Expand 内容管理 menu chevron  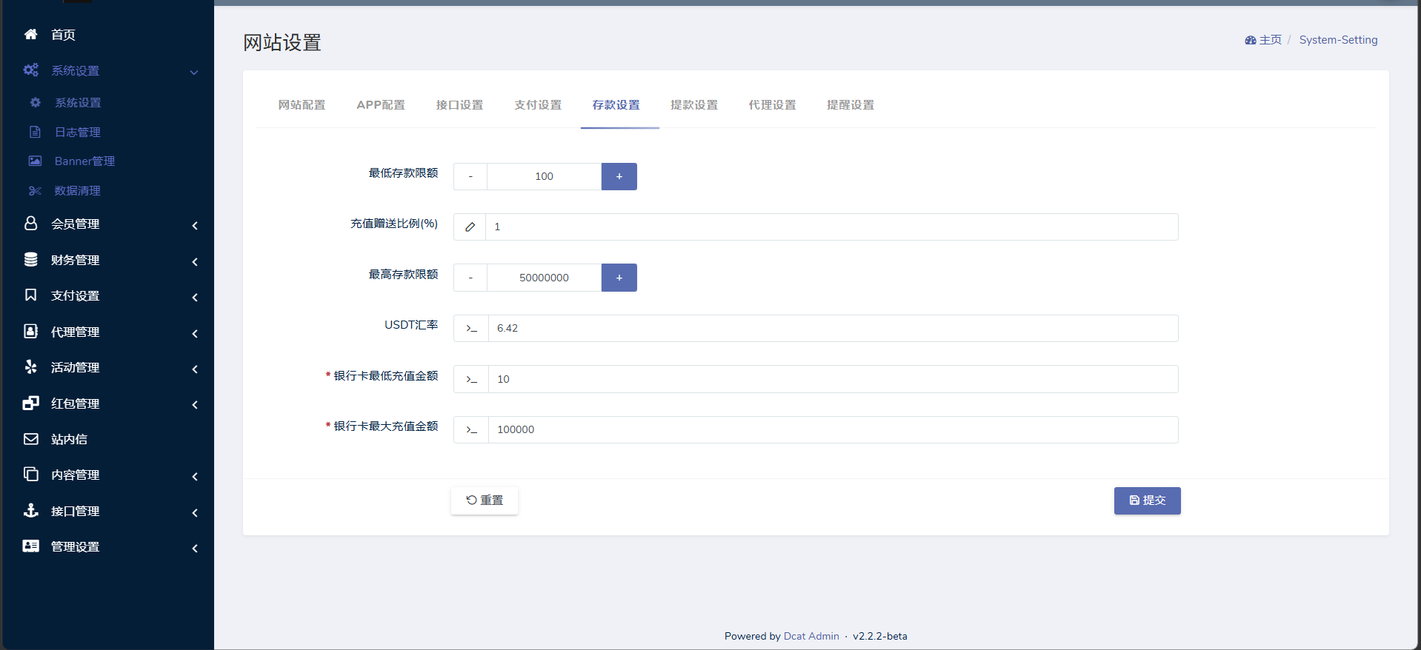(195, 476)
